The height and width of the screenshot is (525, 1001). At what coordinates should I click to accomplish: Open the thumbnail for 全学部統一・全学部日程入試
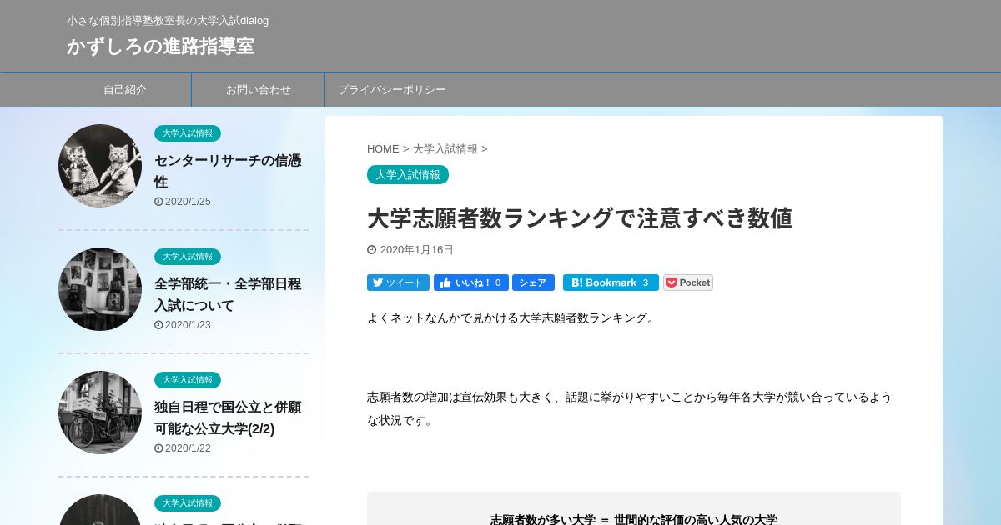pyautogui.click(x=100, y=289)
